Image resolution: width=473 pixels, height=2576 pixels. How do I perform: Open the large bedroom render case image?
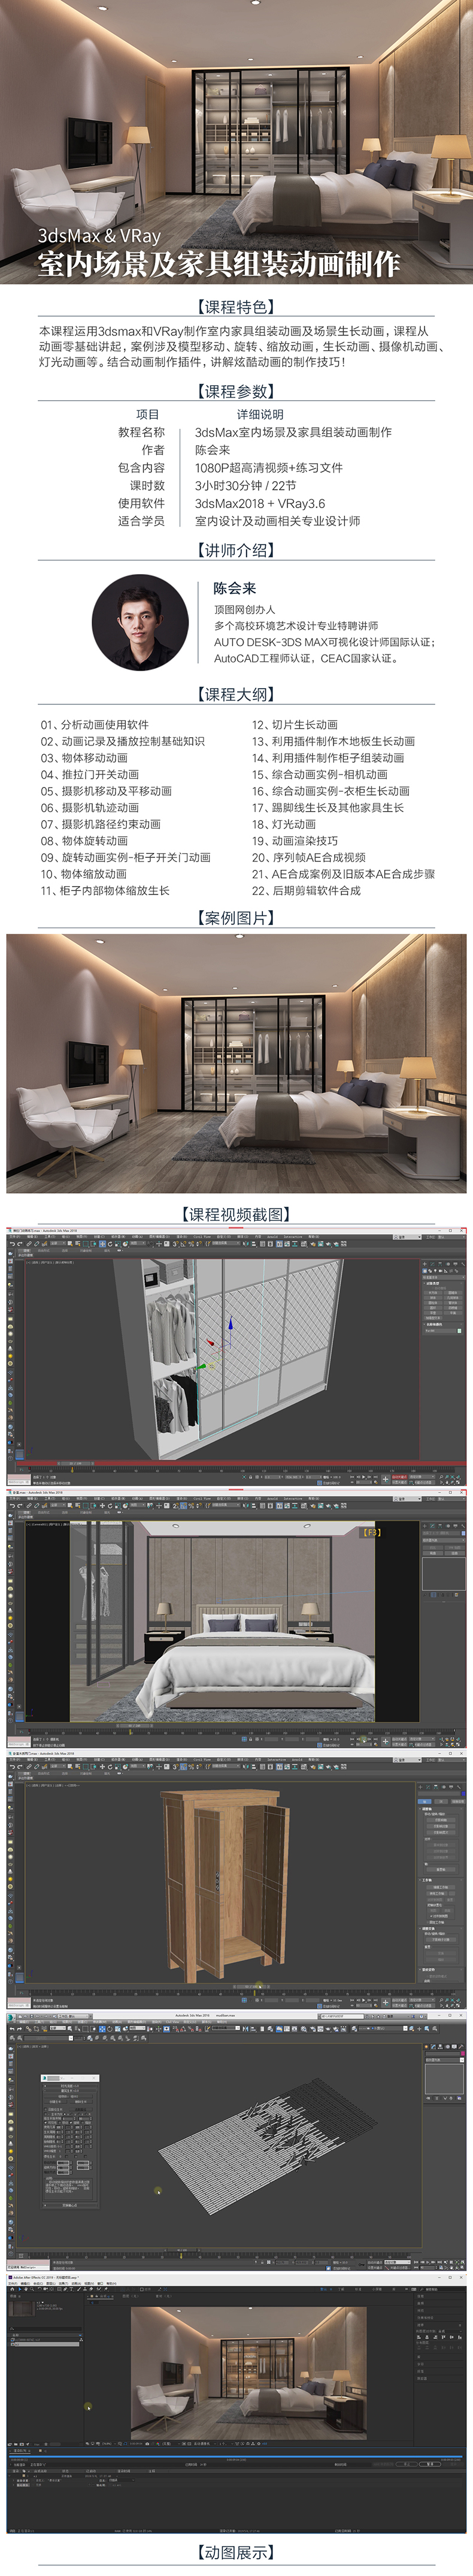point(236,1063)
